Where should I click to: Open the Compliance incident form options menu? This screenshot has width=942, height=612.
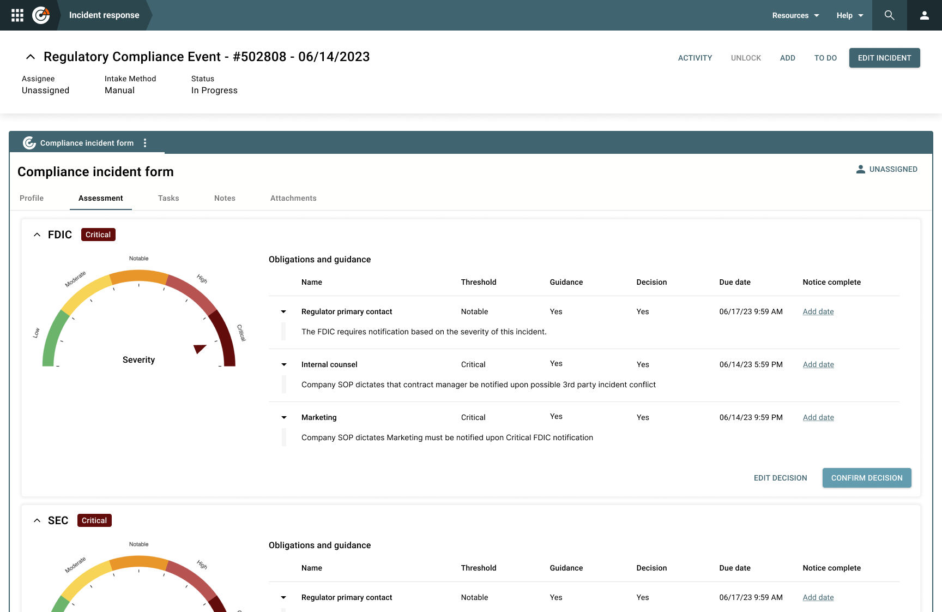[x=145, y=143]
